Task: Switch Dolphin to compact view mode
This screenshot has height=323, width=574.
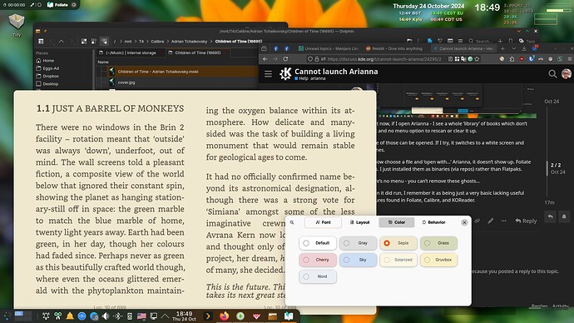Action: click(94, 42)
